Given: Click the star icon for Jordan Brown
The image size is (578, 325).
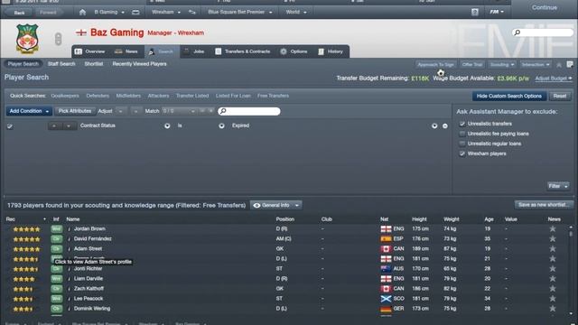Looking at the screenshot, I should 552,228.
